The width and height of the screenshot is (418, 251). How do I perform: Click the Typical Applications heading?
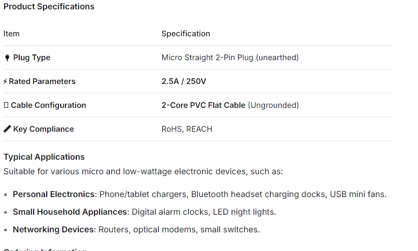pos(44,157)
